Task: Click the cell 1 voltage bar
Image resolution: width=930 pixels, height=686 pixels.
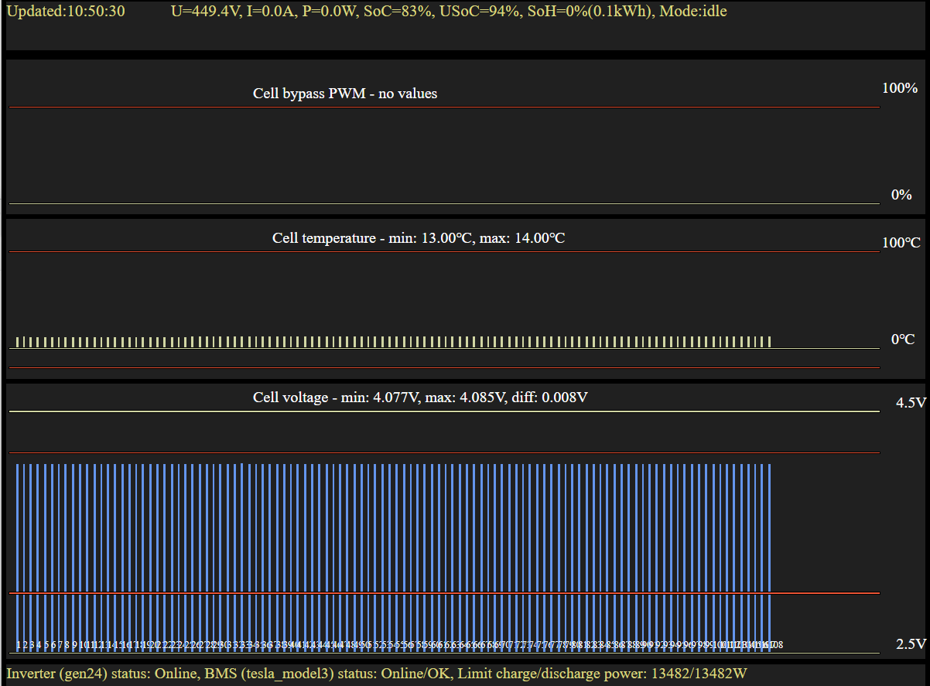Action: [x=18, y=541]
